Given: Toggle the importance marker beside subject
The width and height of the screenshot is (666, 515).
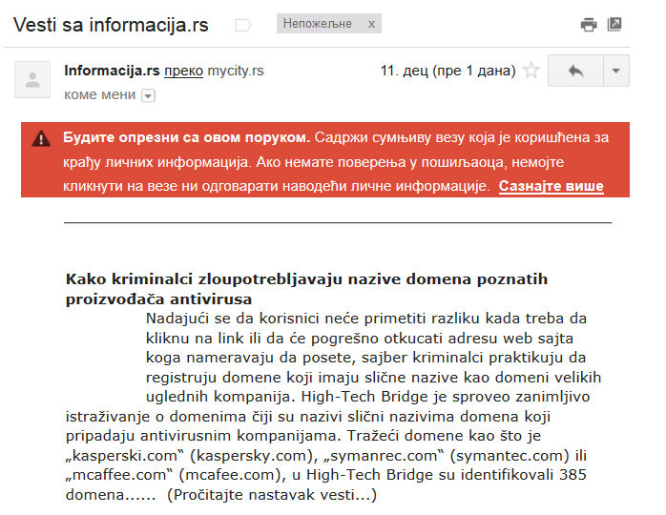Looking at the screenshot, I should coord(243,25).
